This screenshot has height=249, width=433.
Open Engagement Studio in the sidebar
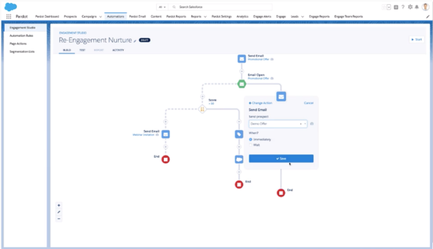(22, 28)
